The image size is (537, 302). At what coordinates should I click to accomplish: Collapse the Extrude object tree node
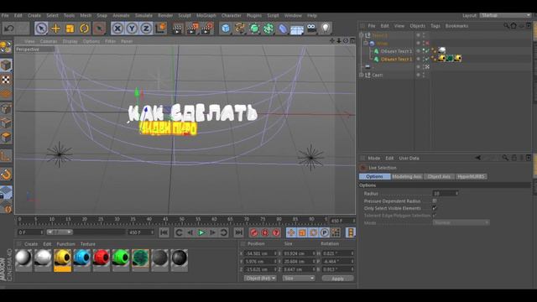click(366, 43)
